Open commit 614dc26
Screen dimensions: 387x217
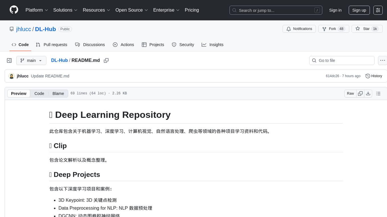[x=332, y=76]
